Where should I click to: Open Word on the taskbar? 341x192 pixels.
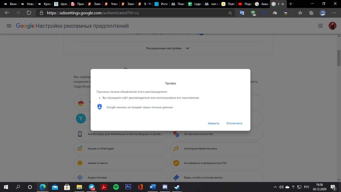(x=153, y=187)
